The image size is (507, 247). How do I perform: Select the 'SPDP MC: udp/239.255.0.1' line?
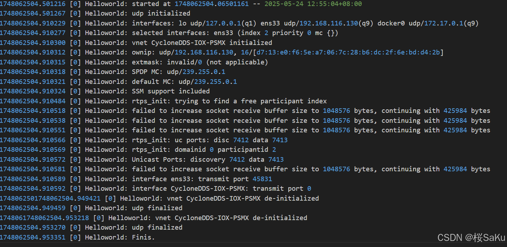pyautogui.click(x=113, y=72)
